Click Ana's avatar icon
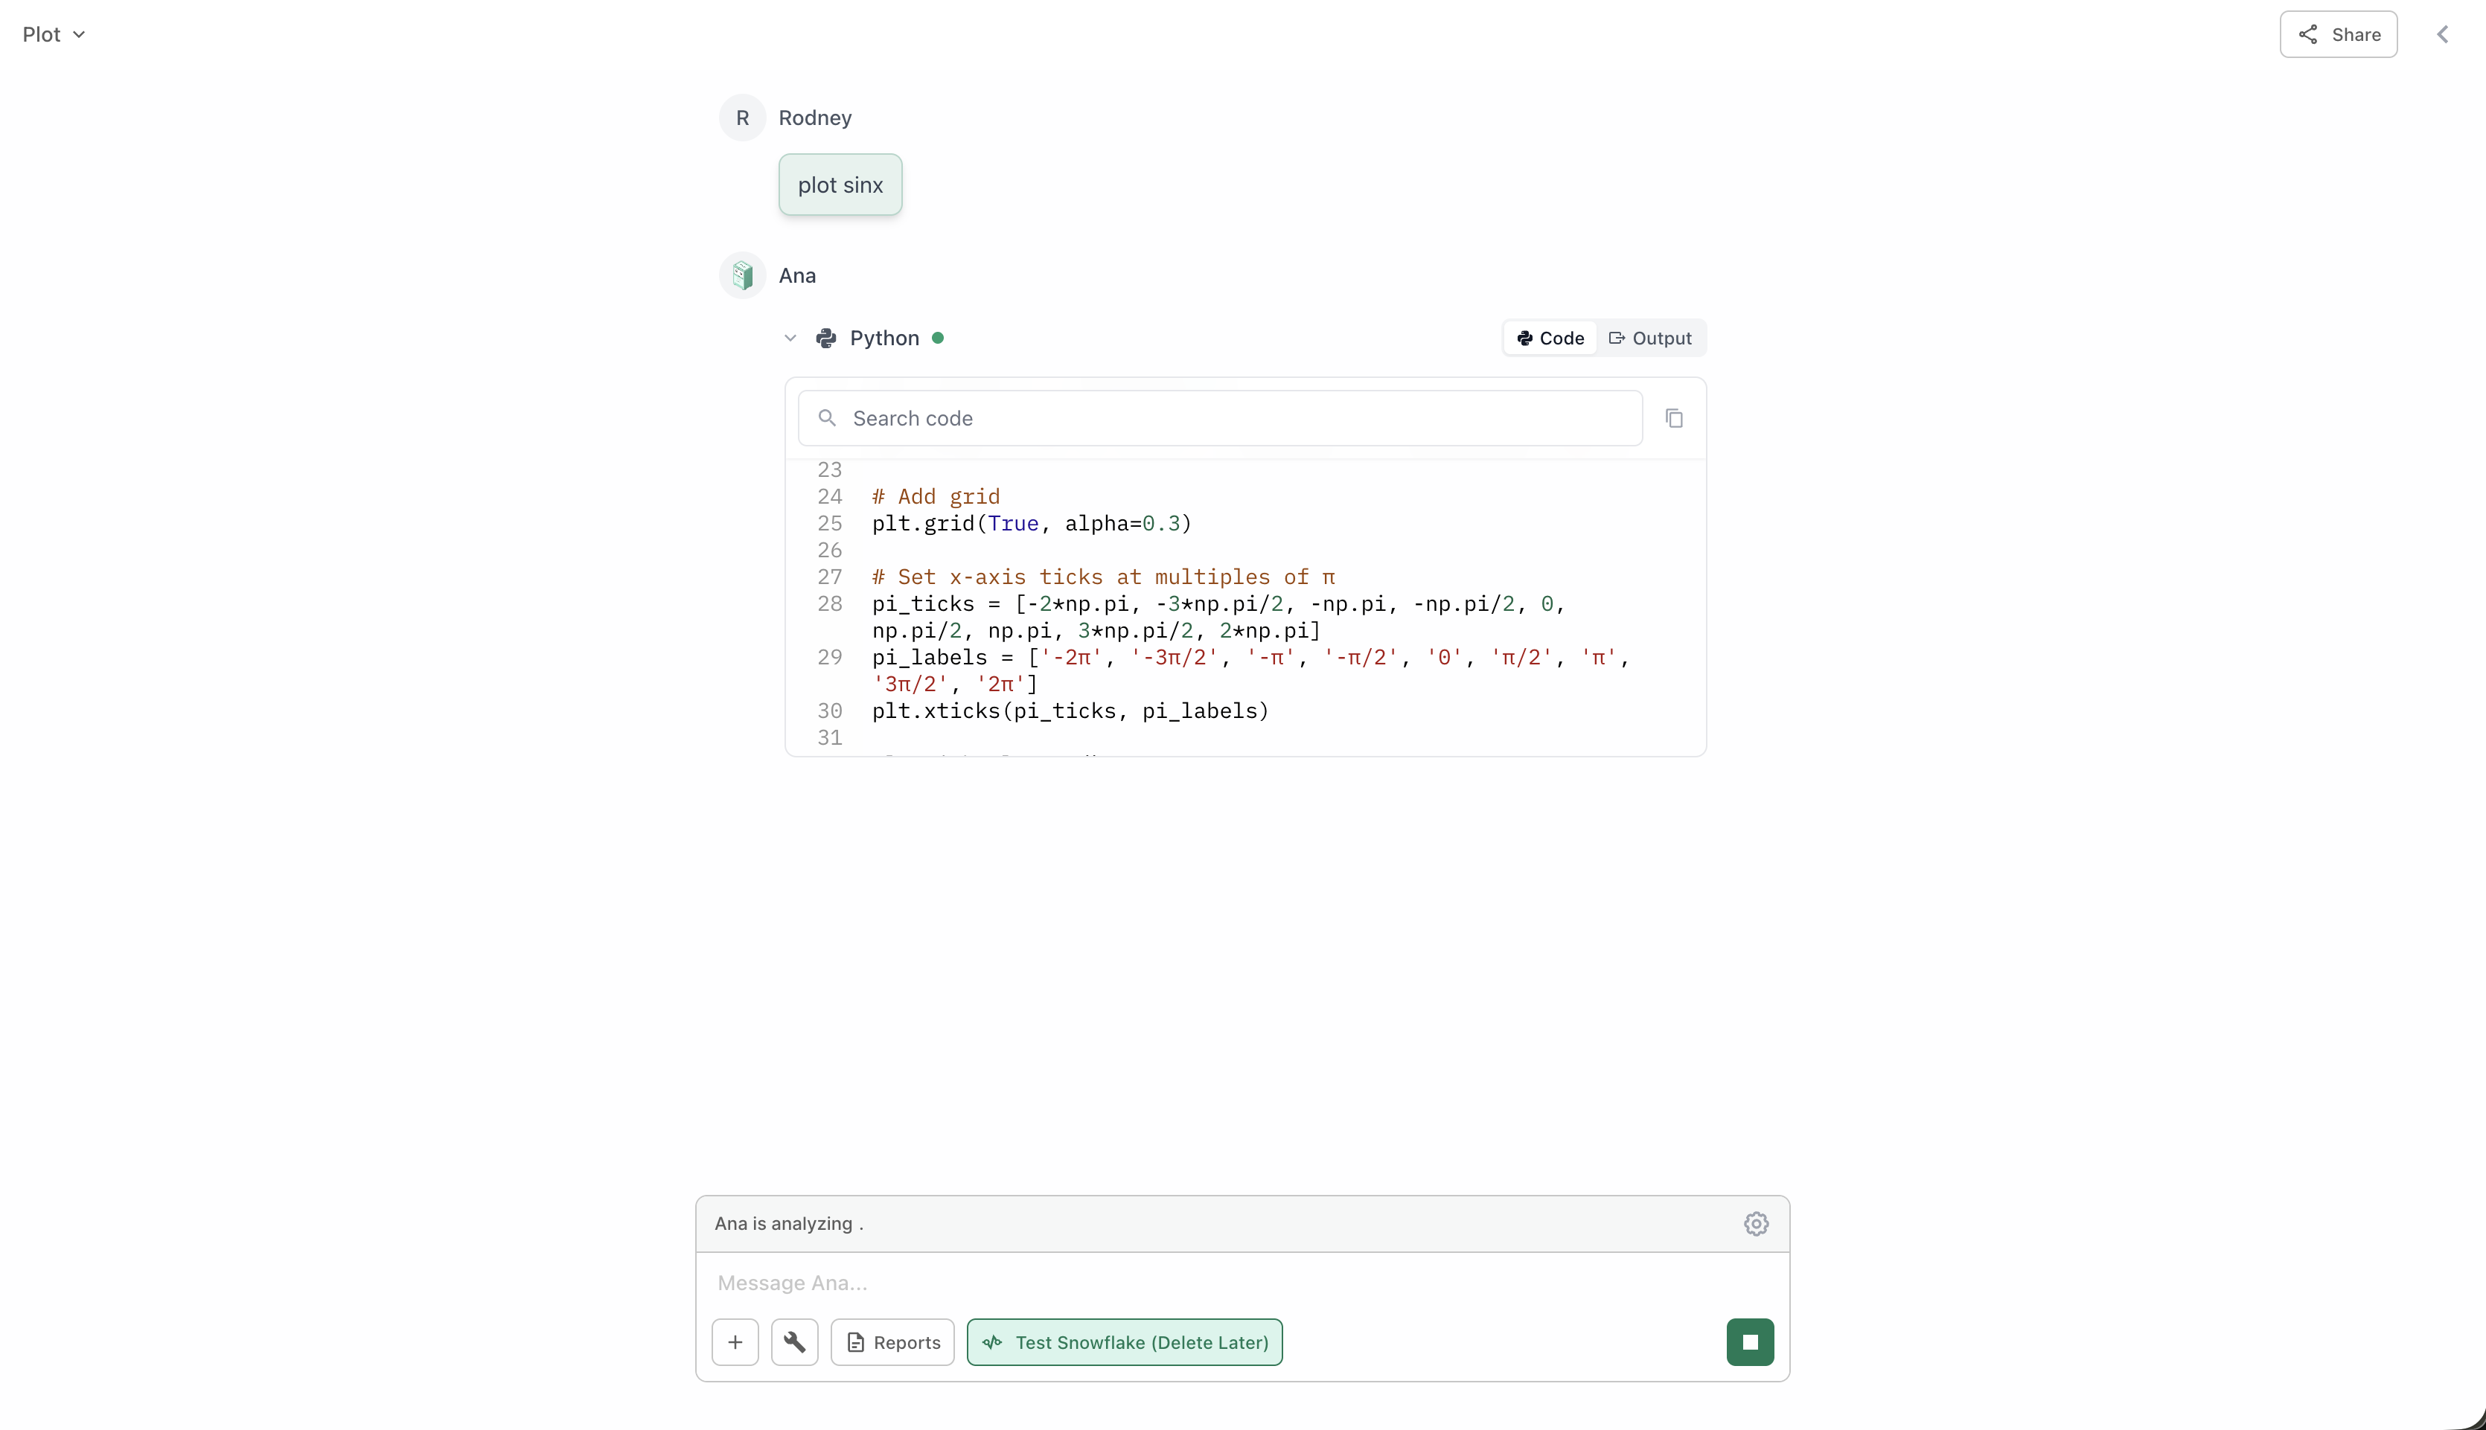 (x=741, y=275)
